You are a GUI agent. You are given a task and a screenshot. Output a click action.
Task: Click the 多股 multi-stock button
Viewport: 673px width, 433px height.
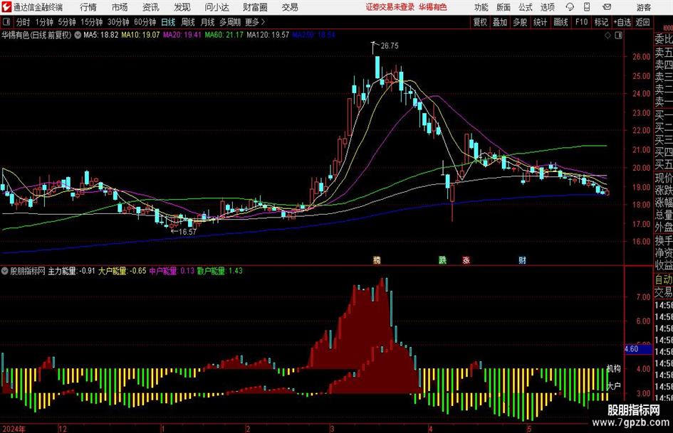(520, 22)
